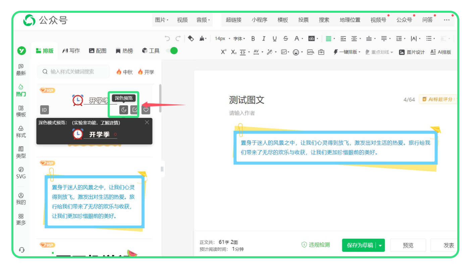Click the 请输入作者 author field
Screen dimensions: 471x269
242,113
